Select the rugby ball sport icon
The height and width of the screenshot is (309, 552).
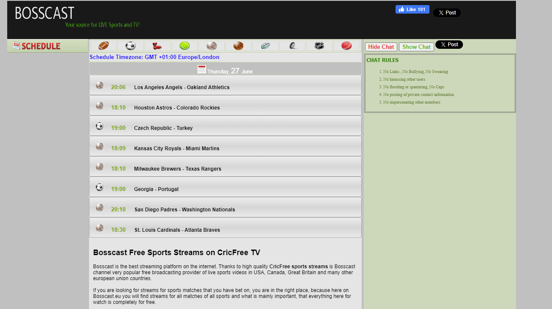point(265,45)
